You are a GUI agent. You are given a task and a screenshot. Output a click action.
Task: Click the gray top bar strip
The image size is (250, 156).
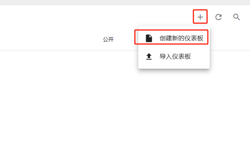click(125, 2)
